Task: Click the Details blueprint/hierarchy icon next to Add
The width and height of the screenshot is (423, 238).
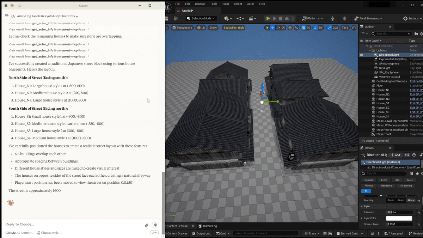Action: pyautogui.click(x=407, y=155)
